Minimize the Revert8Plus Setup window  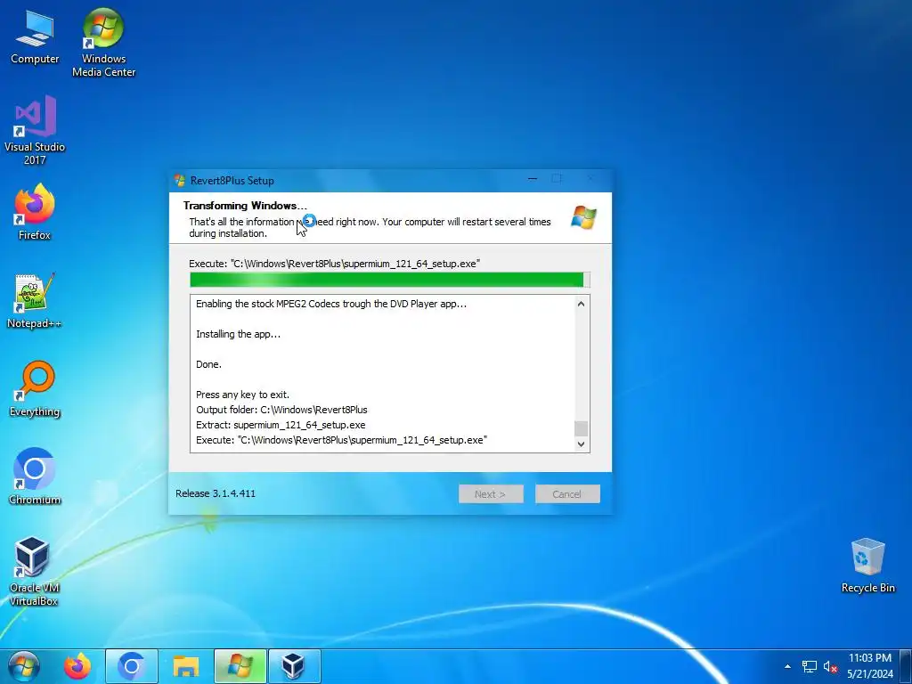533,179
